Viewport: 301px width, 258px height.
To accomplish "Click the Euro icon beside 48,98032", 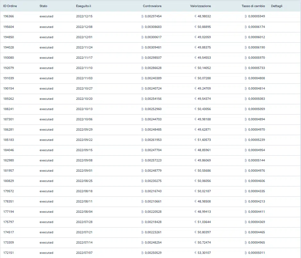I will pos(196,16).
